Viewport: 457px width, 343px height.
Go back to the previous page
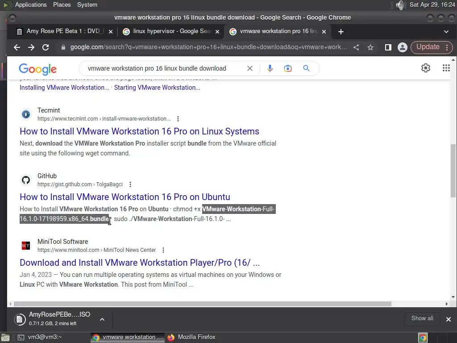pos(17,47)
